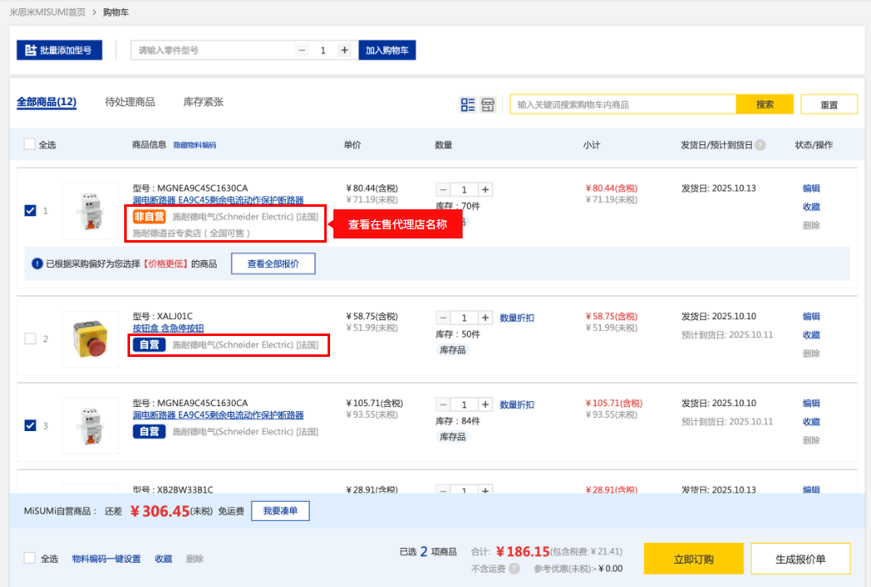Switch to the 待处理商品 tab
Image resolution: width=871 pixels, height=587 pixels.
130,102
